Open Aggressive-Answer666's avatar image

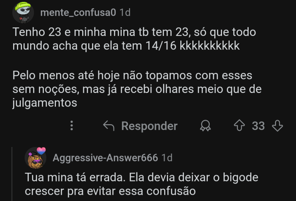coord(35,158)
